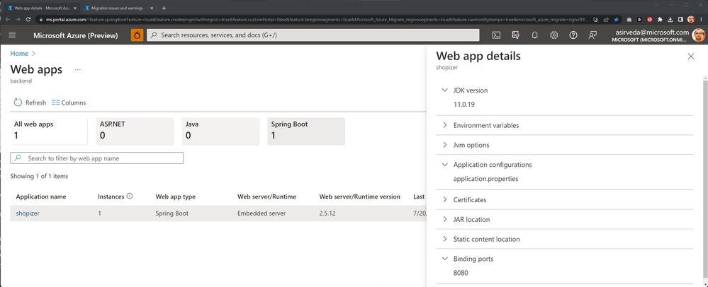Open the notifications bell
Screen dimensions: 708x287
534,35
